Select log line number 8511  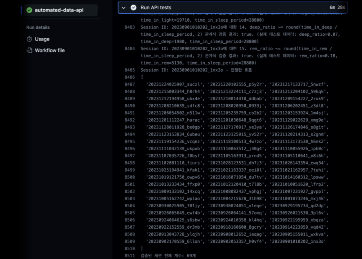[x=130, y=256]
